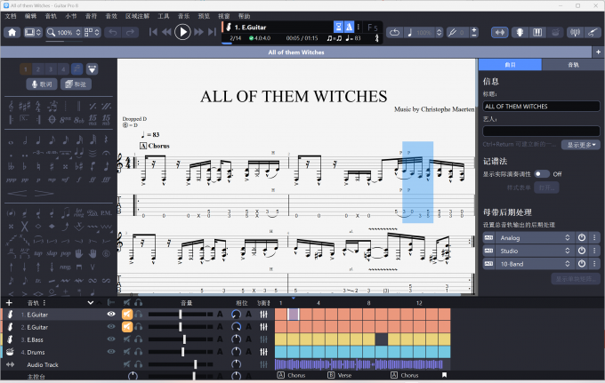This screenshot has width=605, height=383.
Task: Click the design mode triangle icon in palette
Action: [x=92, y=69]
